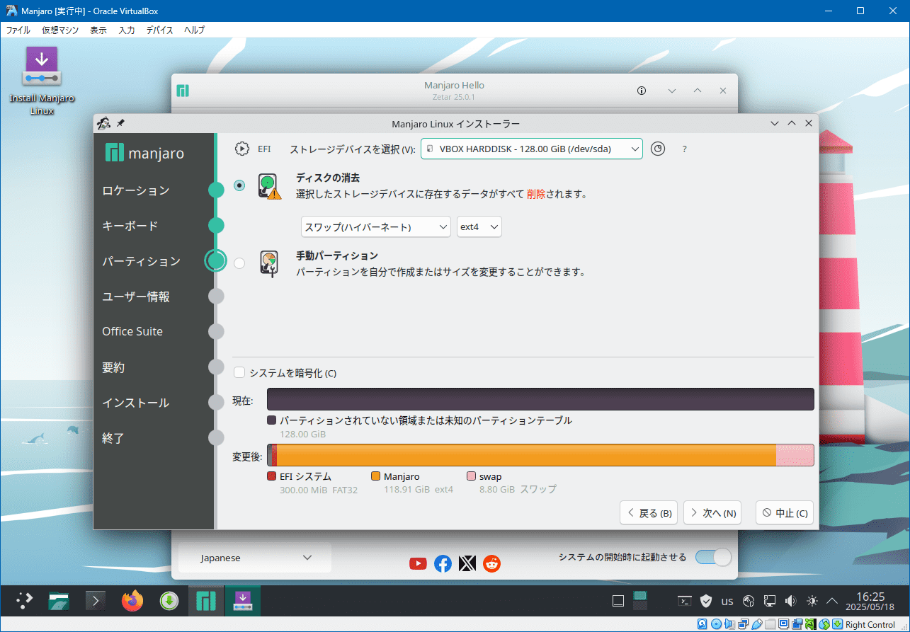Click the 次へ (N) button
Screen dimensions: 910x632
[712, 513]
